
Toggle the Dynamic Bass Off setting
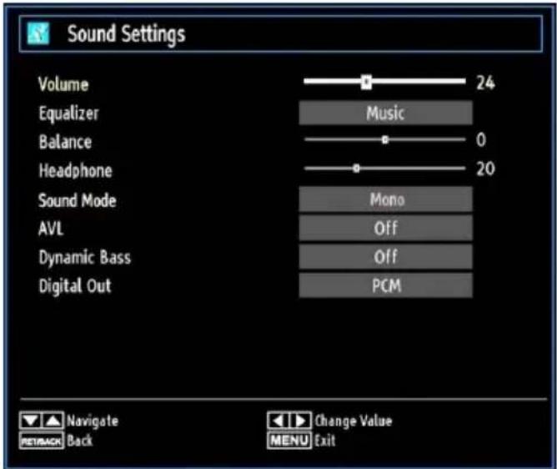(385, 256)
